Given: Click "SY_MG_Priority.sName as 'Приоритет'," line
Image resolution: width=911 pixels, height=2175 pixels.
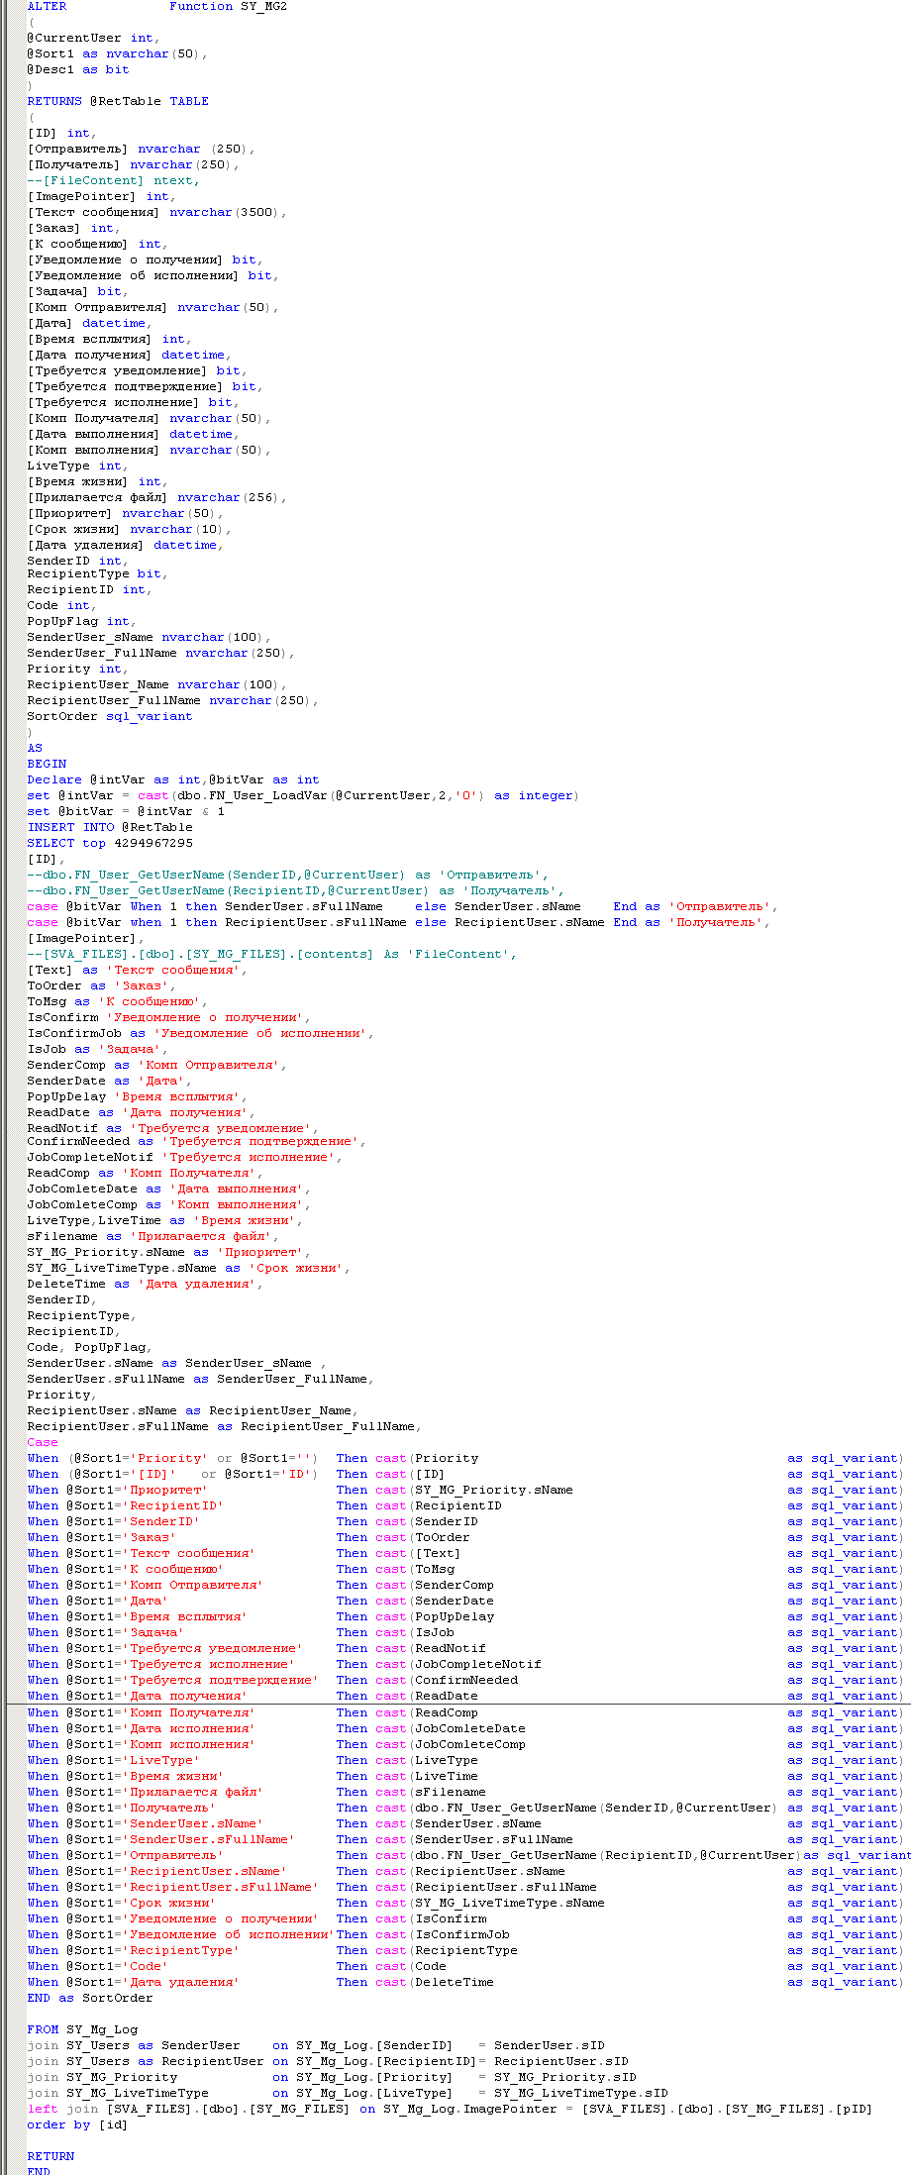Looking at the screenshot, I should click(168, 1252).
